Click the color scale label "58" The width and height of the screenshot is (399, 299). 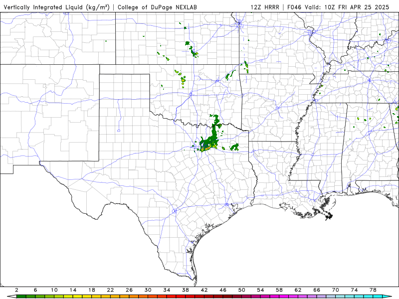279,290
